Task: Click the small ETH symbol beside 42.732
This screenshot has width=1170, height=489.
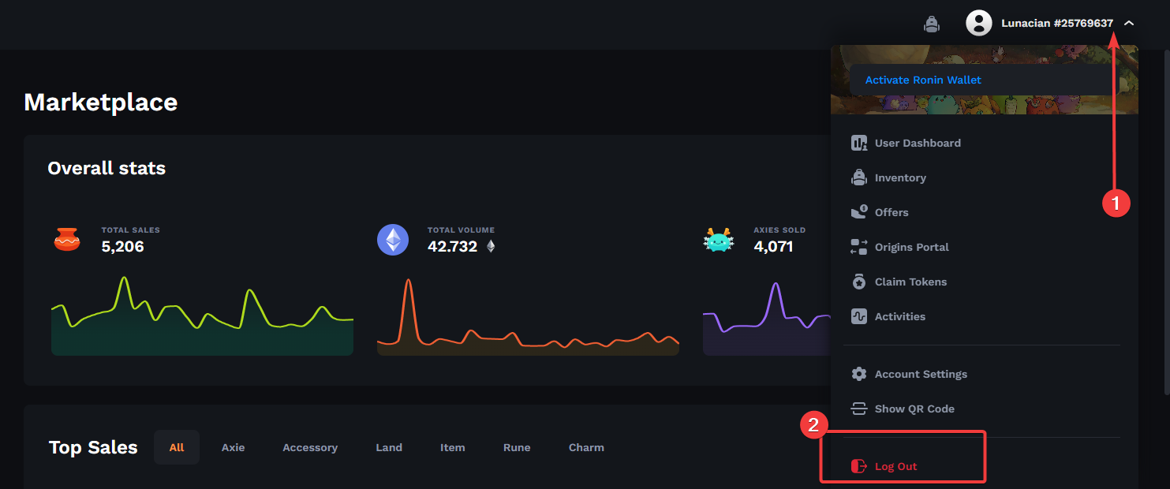Action: pyautogui.click(x=491, y=247)
